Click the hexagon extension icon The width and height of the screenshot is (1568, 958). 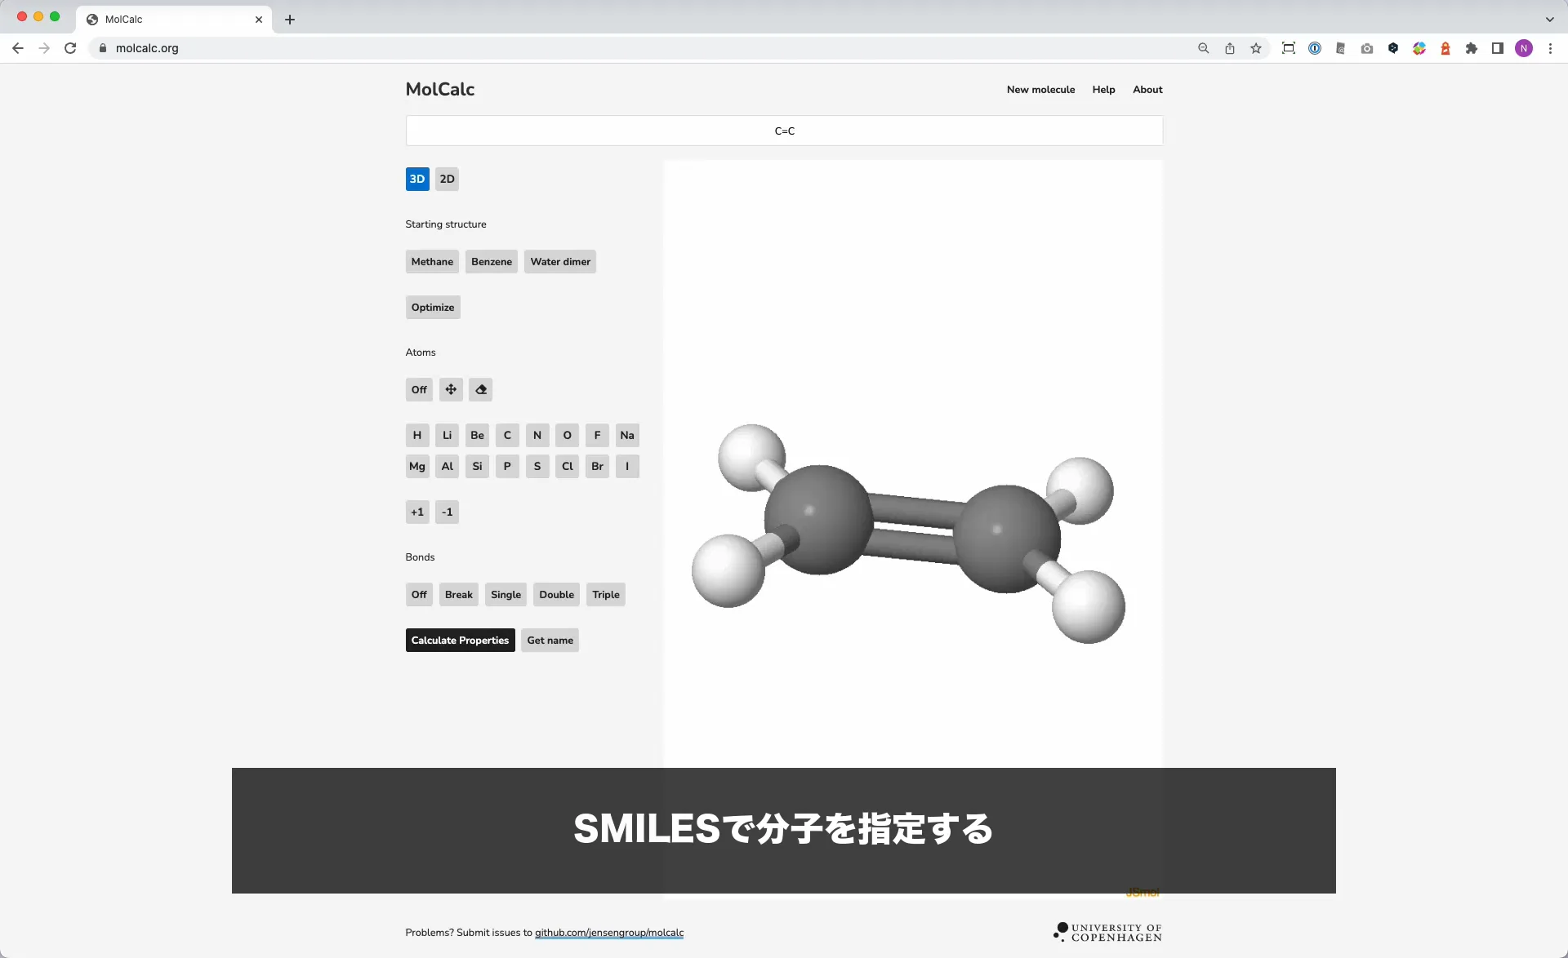click(1393, 48)
